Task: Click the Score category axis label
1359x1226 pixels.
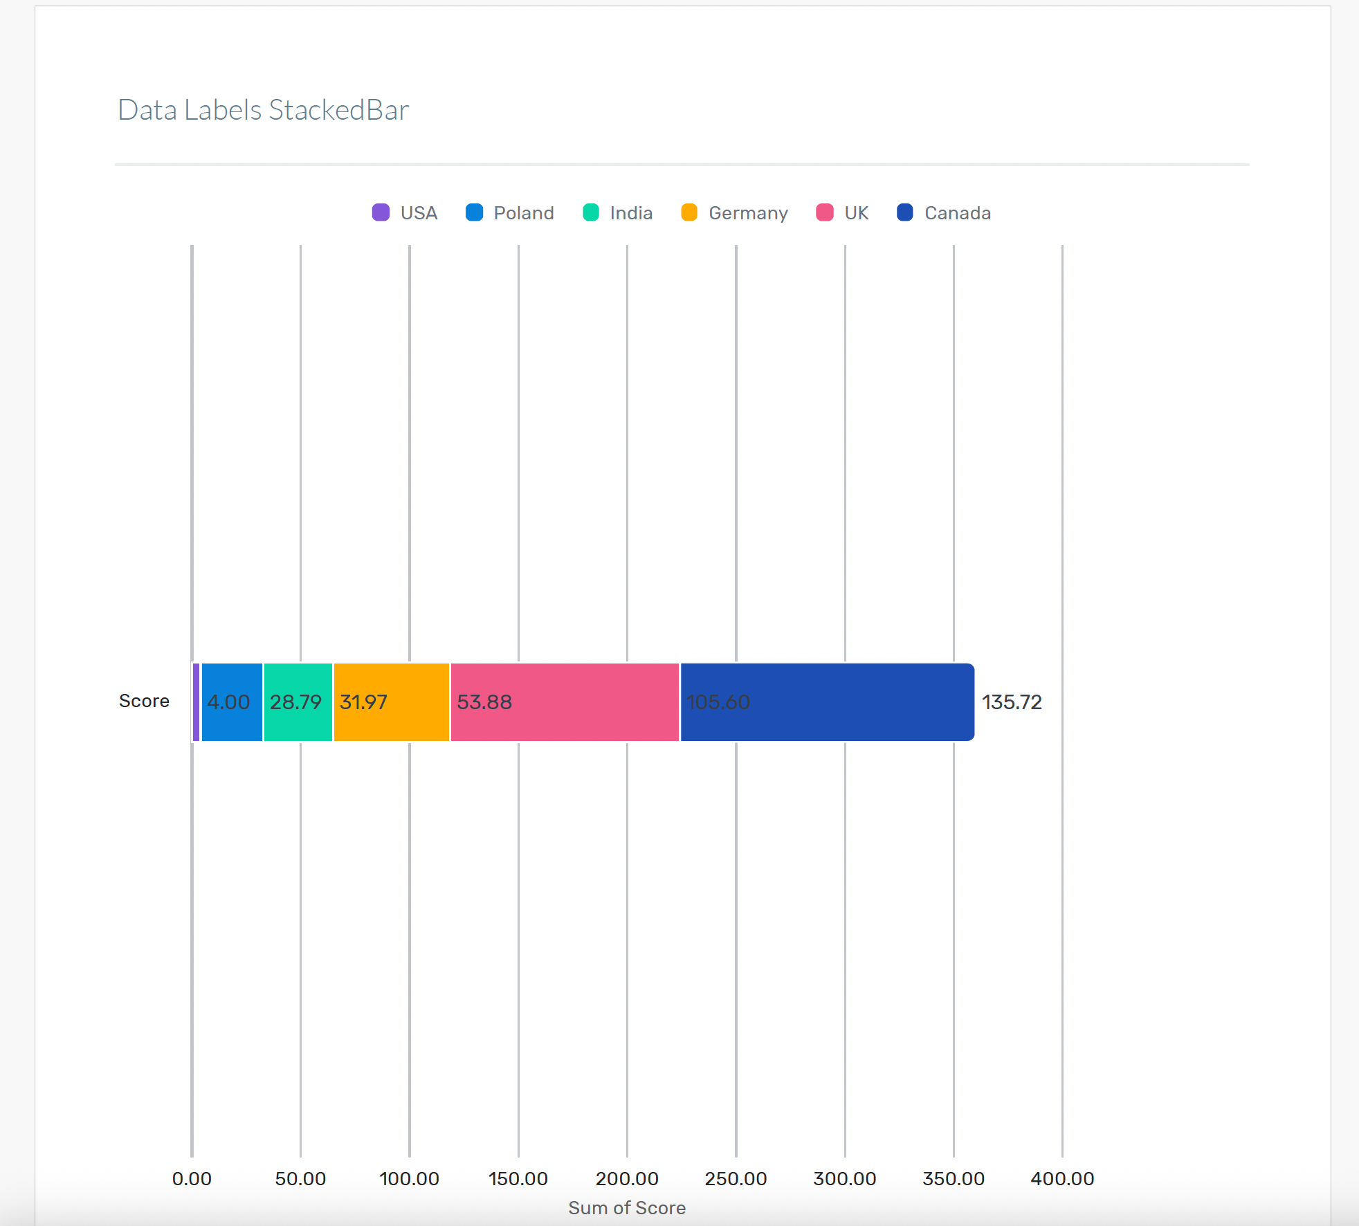Action: click(144, 701)
